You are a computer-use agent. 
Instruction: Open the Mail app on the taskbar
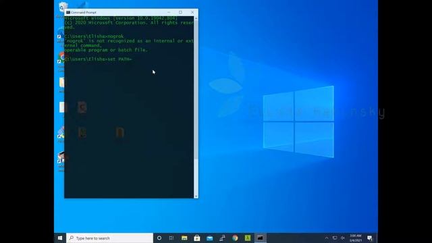click(x=210, y=238)
